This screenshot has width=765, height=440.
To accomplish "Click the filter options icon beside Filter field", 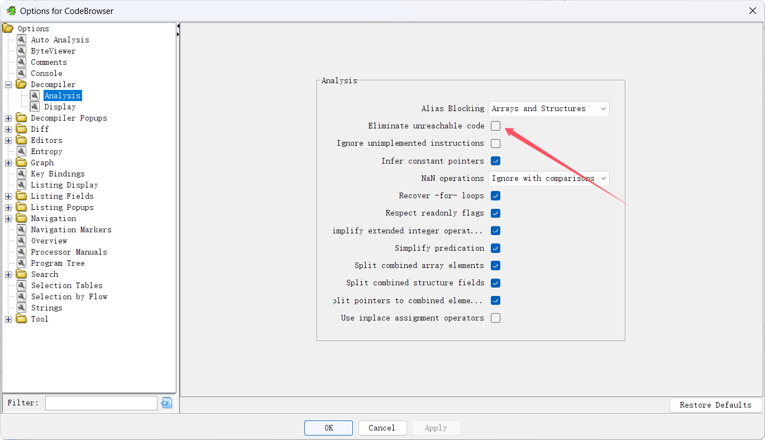I will [x=166, y=403].
